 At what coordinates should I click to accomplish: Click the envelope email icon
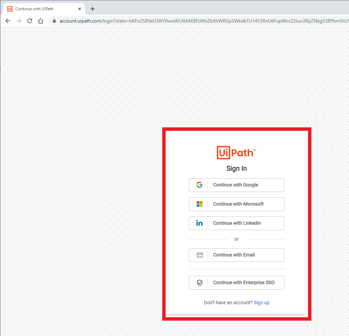click(200, 255)
